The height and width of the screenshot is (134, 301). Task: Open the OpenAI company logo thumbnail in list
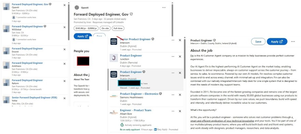point(6,6)
